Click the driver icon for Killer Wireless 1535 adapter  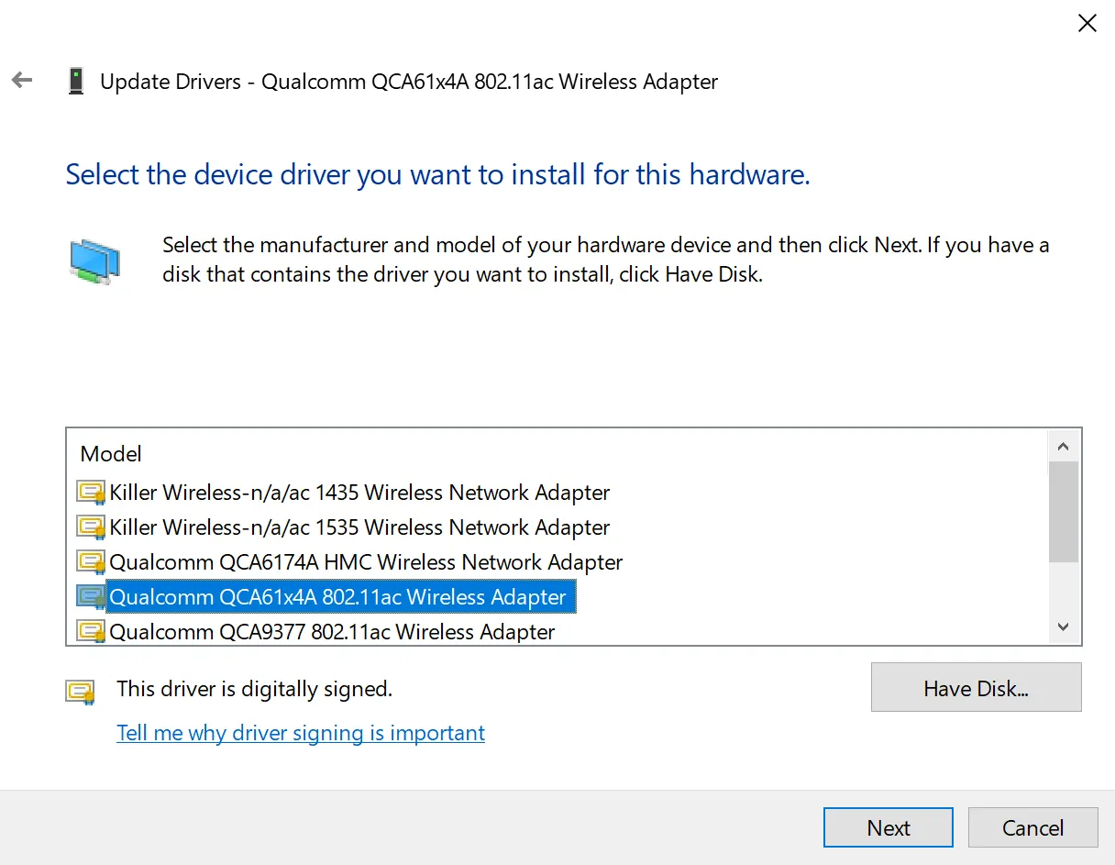[91, 527]
